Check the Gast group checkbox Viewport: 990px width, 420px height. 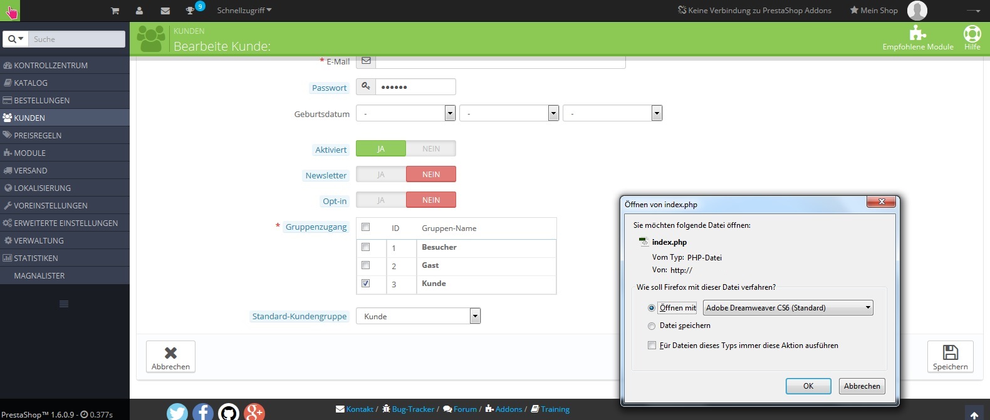[x=366, y=265]
